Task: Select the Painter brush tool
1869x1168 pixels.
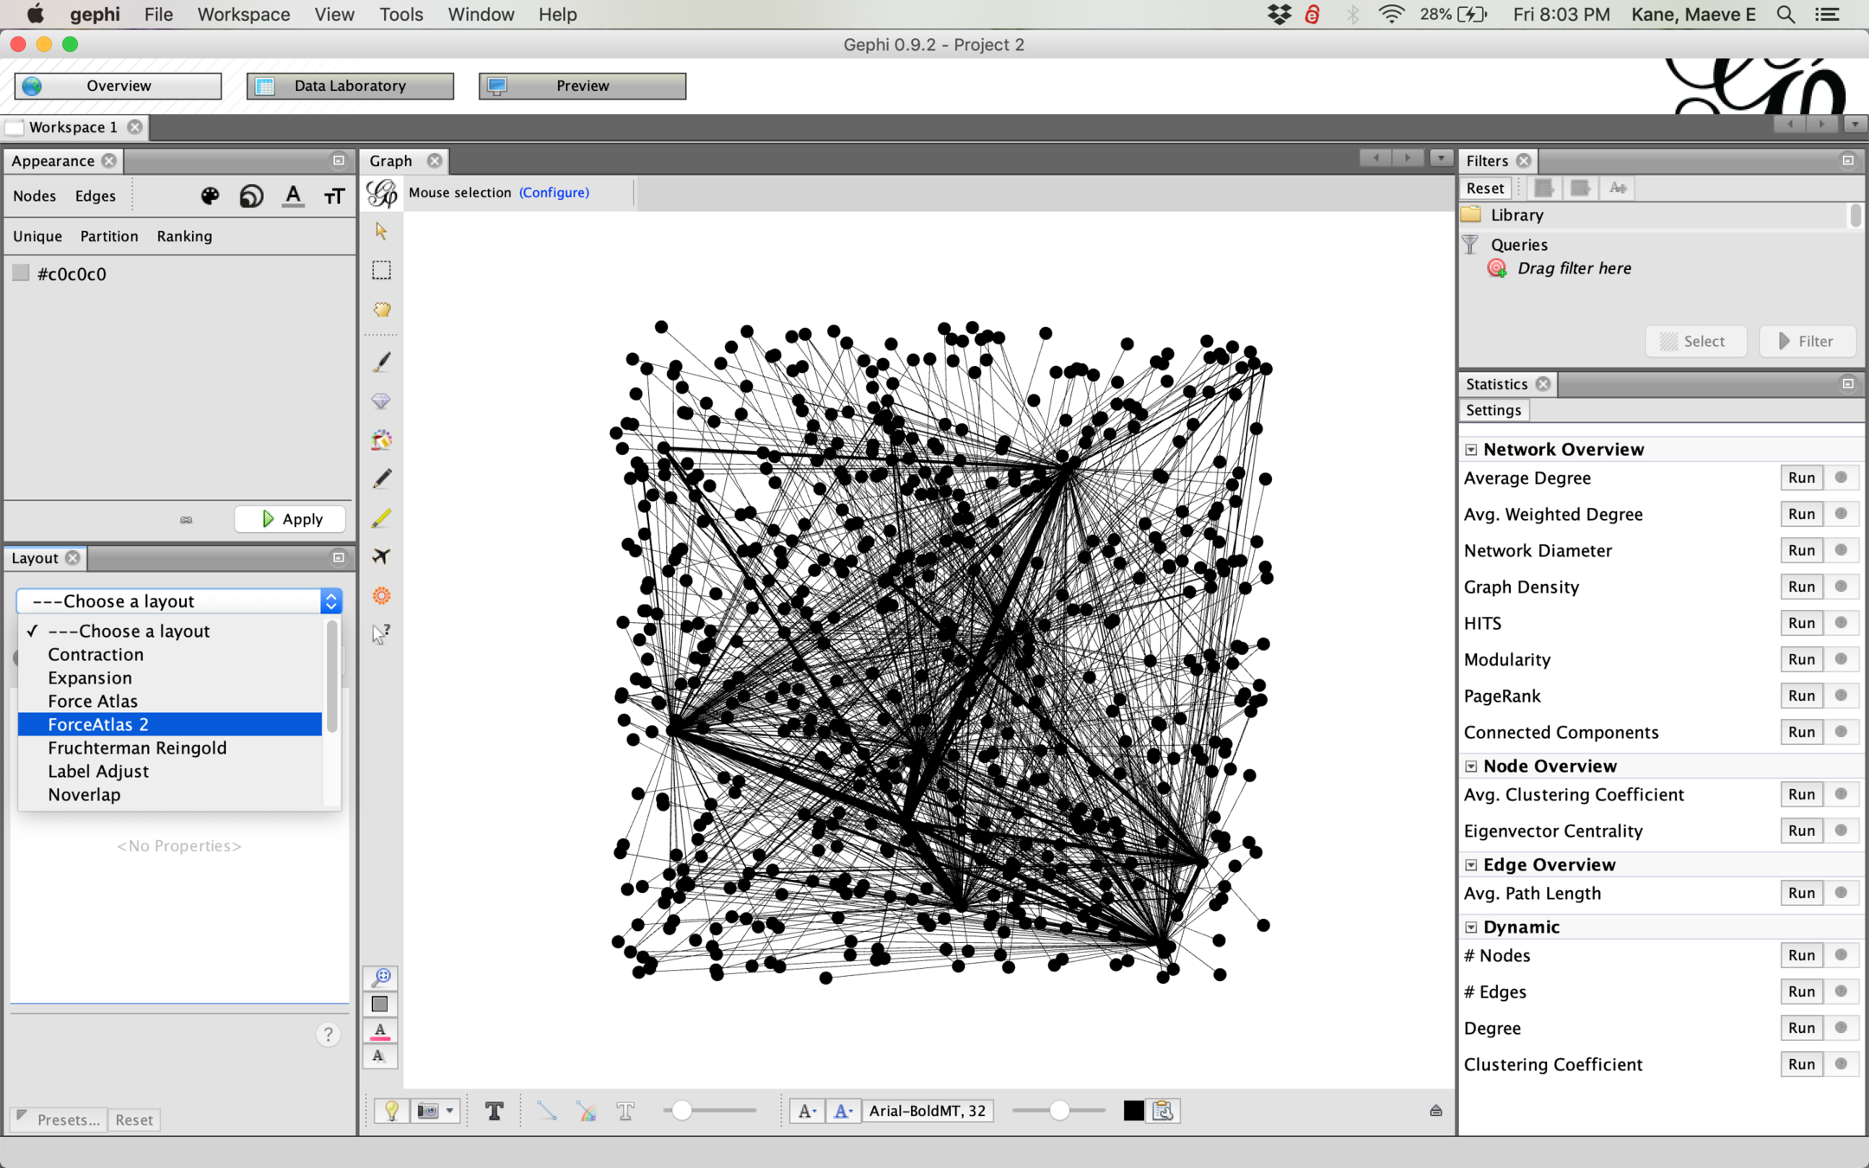Action: (381, 362)
